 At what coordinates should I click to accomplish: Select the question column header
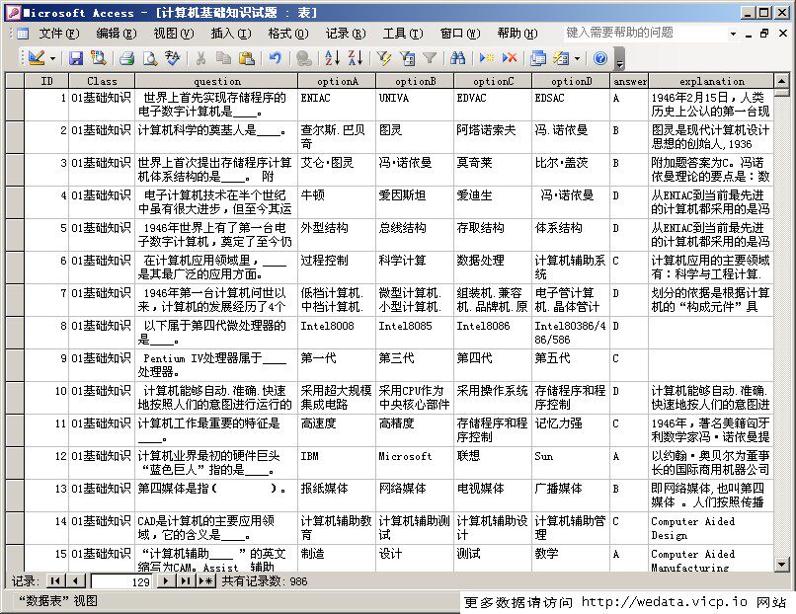point(216,81)
